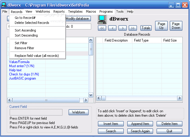Click the dBworx computer logo icon

tap(102, 19)
